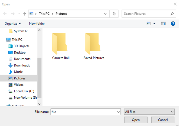
Task: Click the change view icon
Action: pyautogui.click(x=149, y=24)
